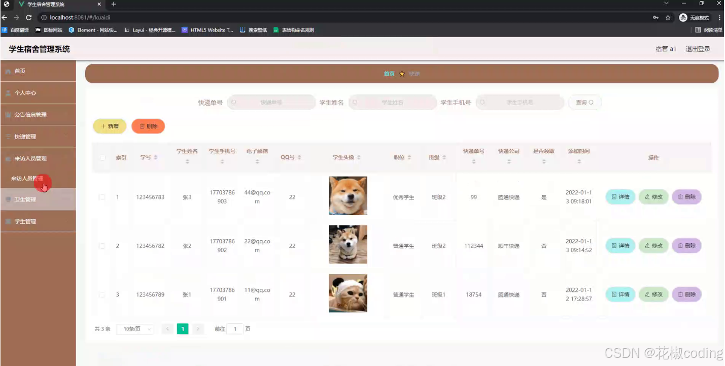Click the 首页 breadcrumb link
The width and height of the screenshot is (725, 366).
click(x=389, y=74)
